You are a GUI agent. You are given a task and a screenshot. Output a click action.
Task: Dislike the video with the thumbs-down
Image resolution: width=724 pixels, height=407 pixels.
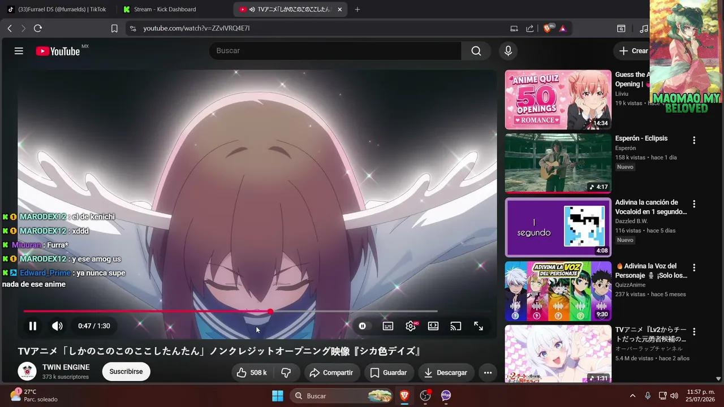coord(286,373)
